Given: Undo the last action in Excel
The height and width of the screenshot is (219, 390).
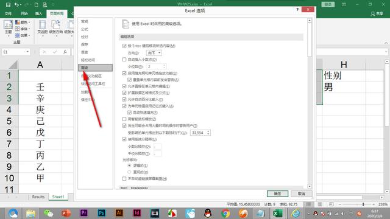Looking at the screenshot, I should [x=16, y=4].
